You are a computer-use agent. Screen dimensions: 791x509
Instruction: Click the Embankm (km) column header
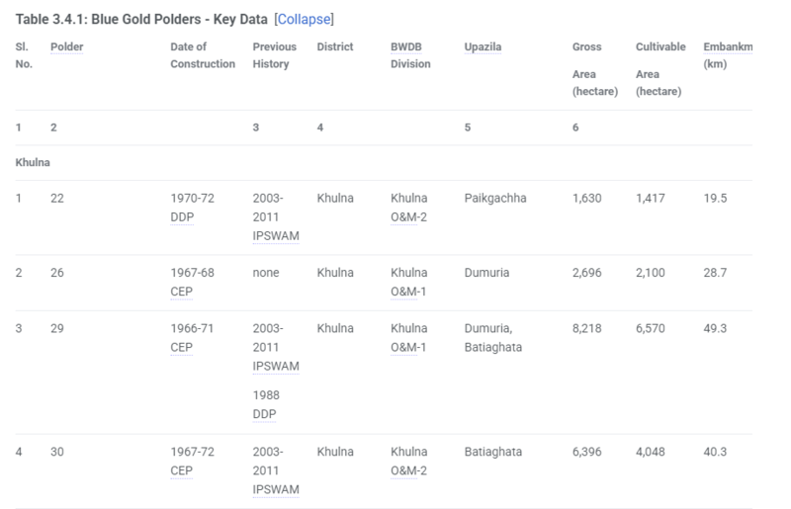[728, 55]
